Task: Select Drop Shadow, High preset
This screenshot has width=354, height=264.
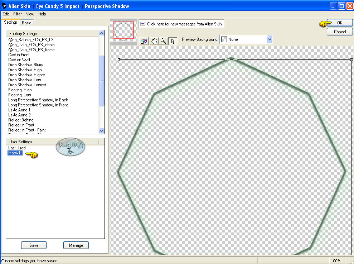Action: 25,70
